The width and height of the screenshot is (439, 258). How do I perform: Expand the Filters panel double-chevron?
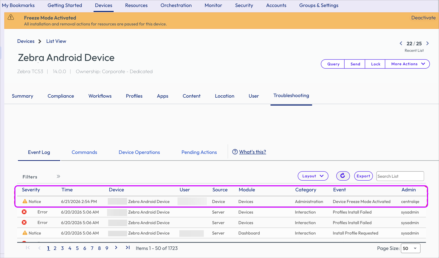coord(58,176)
